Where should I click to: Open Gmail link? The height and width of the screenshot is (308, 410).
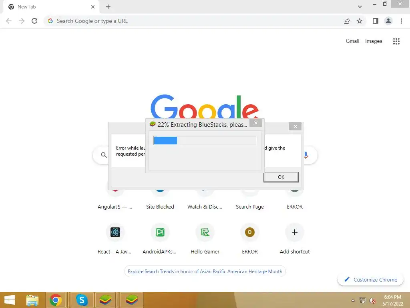click(352, 41)
